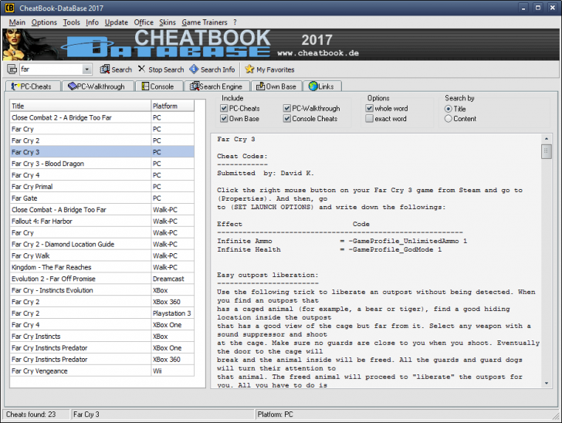Select Far Cry 3 - Blood Dragon row
This screenshot has height=423, width=562.
point(102,164)
